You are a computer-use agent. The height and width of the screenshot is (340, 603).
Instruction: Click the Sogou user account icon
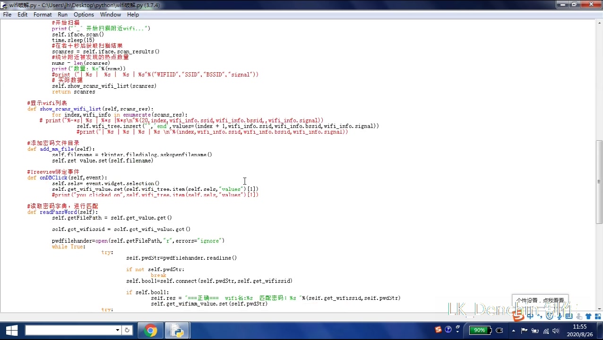point(579,317)
